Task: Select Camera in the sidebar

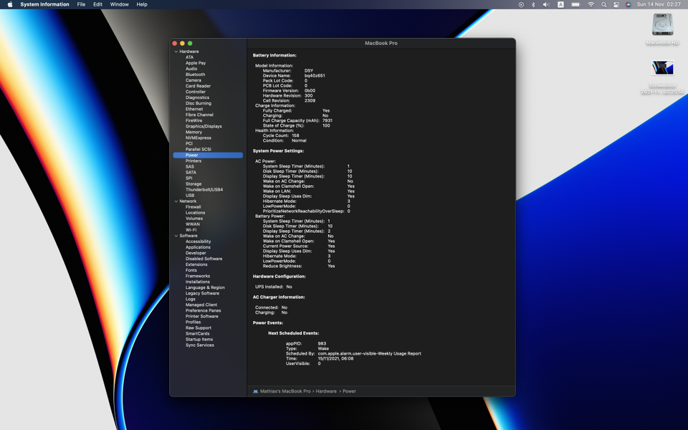Action: click(193, 80)
